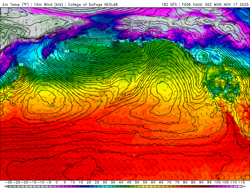Screen dimensions: 250x188
Task: Click the '986' isobar contour label
Action: (122, 35)
